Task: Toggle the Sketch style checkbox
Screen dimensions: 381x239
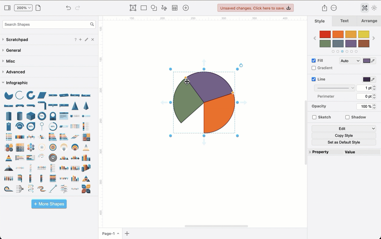Action: click(x=314, y=117)
